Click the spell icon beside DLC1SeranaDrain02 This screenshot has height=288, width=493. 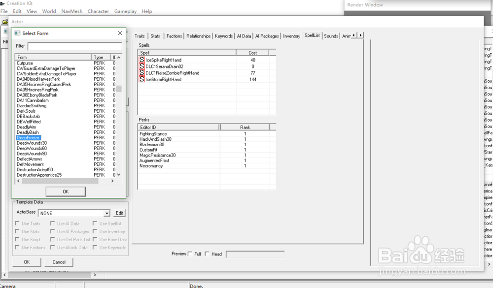142,66
